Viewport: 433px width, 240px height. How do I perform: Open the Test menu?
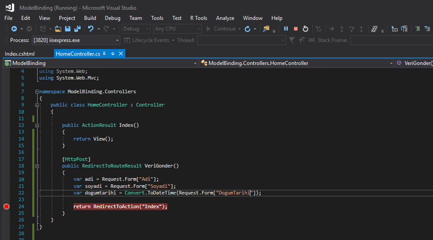pyautogui.click(x=177, y=18)
